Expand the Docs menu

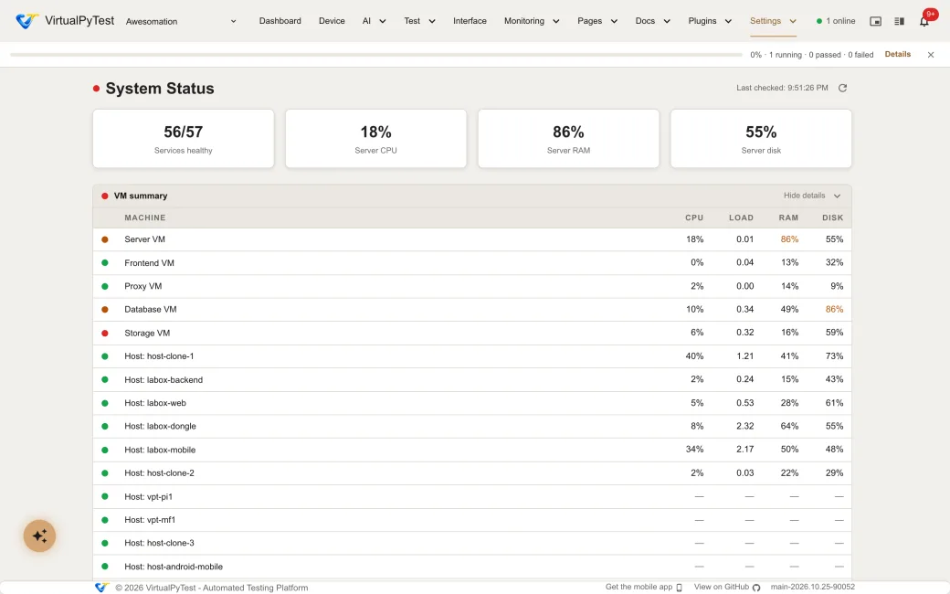(x=652, y=21)
